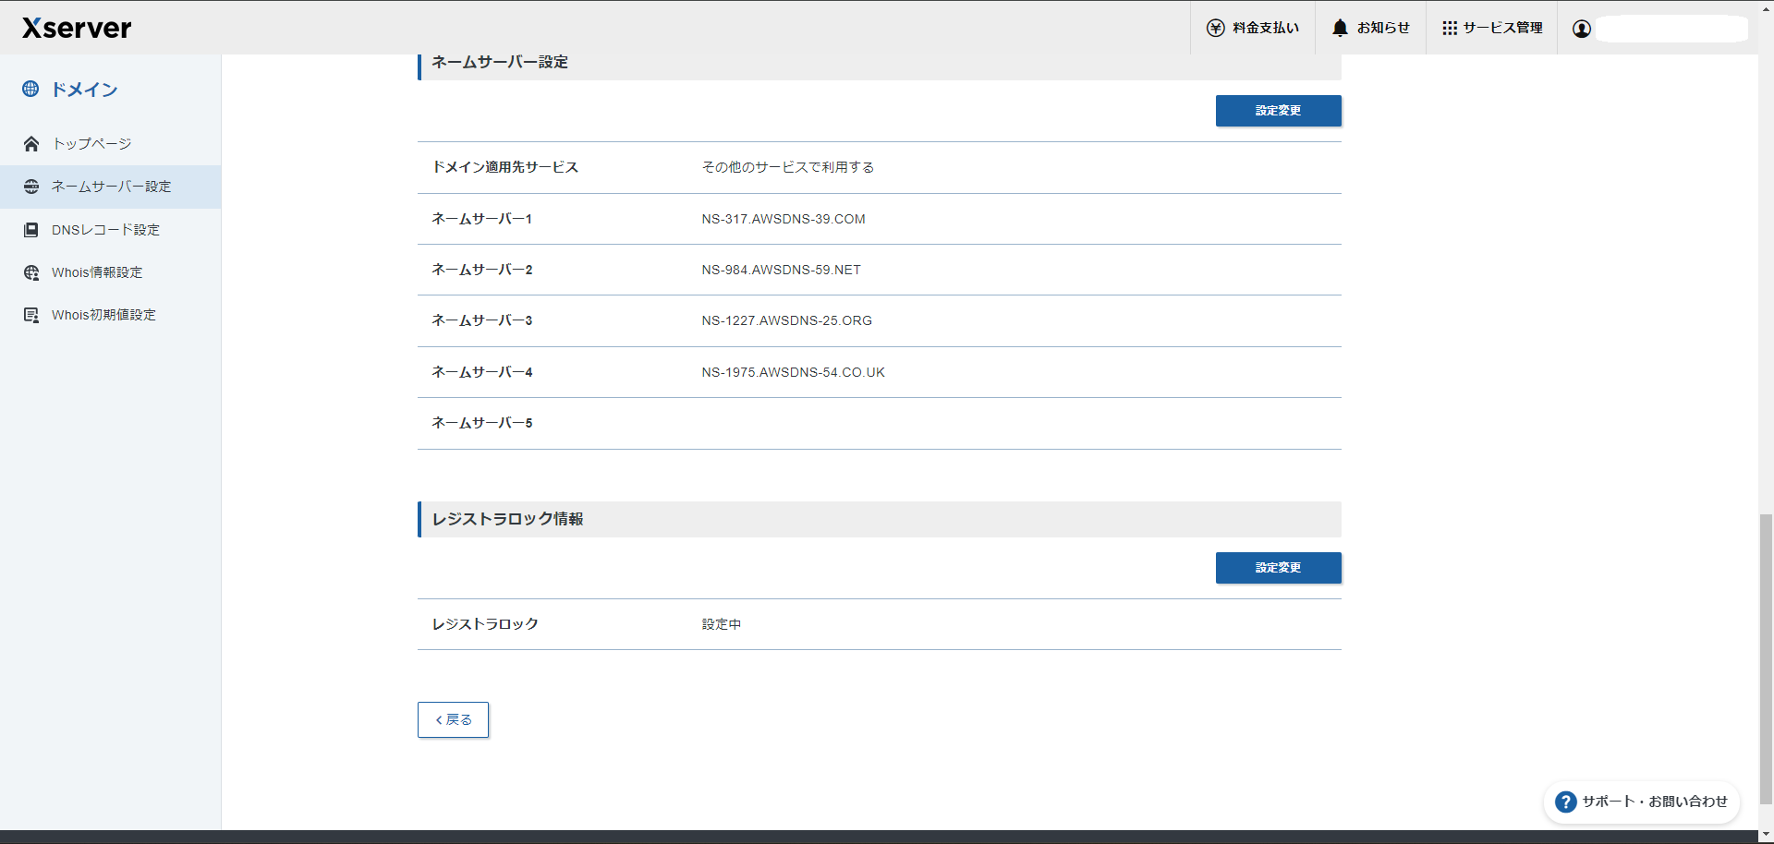Click the ドメイン適用先サービス label

tap(505, 167)
